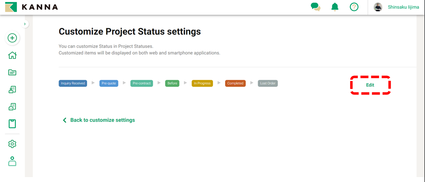Open the user account icon in sidebar
The image size is (425, 182).
[12, 161]
